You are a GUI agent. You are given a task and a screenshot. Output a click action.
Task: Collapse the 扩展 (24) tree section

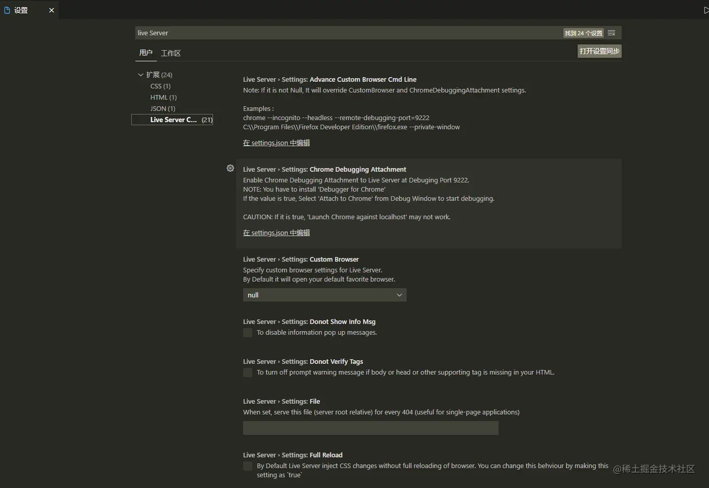[140, 75]
